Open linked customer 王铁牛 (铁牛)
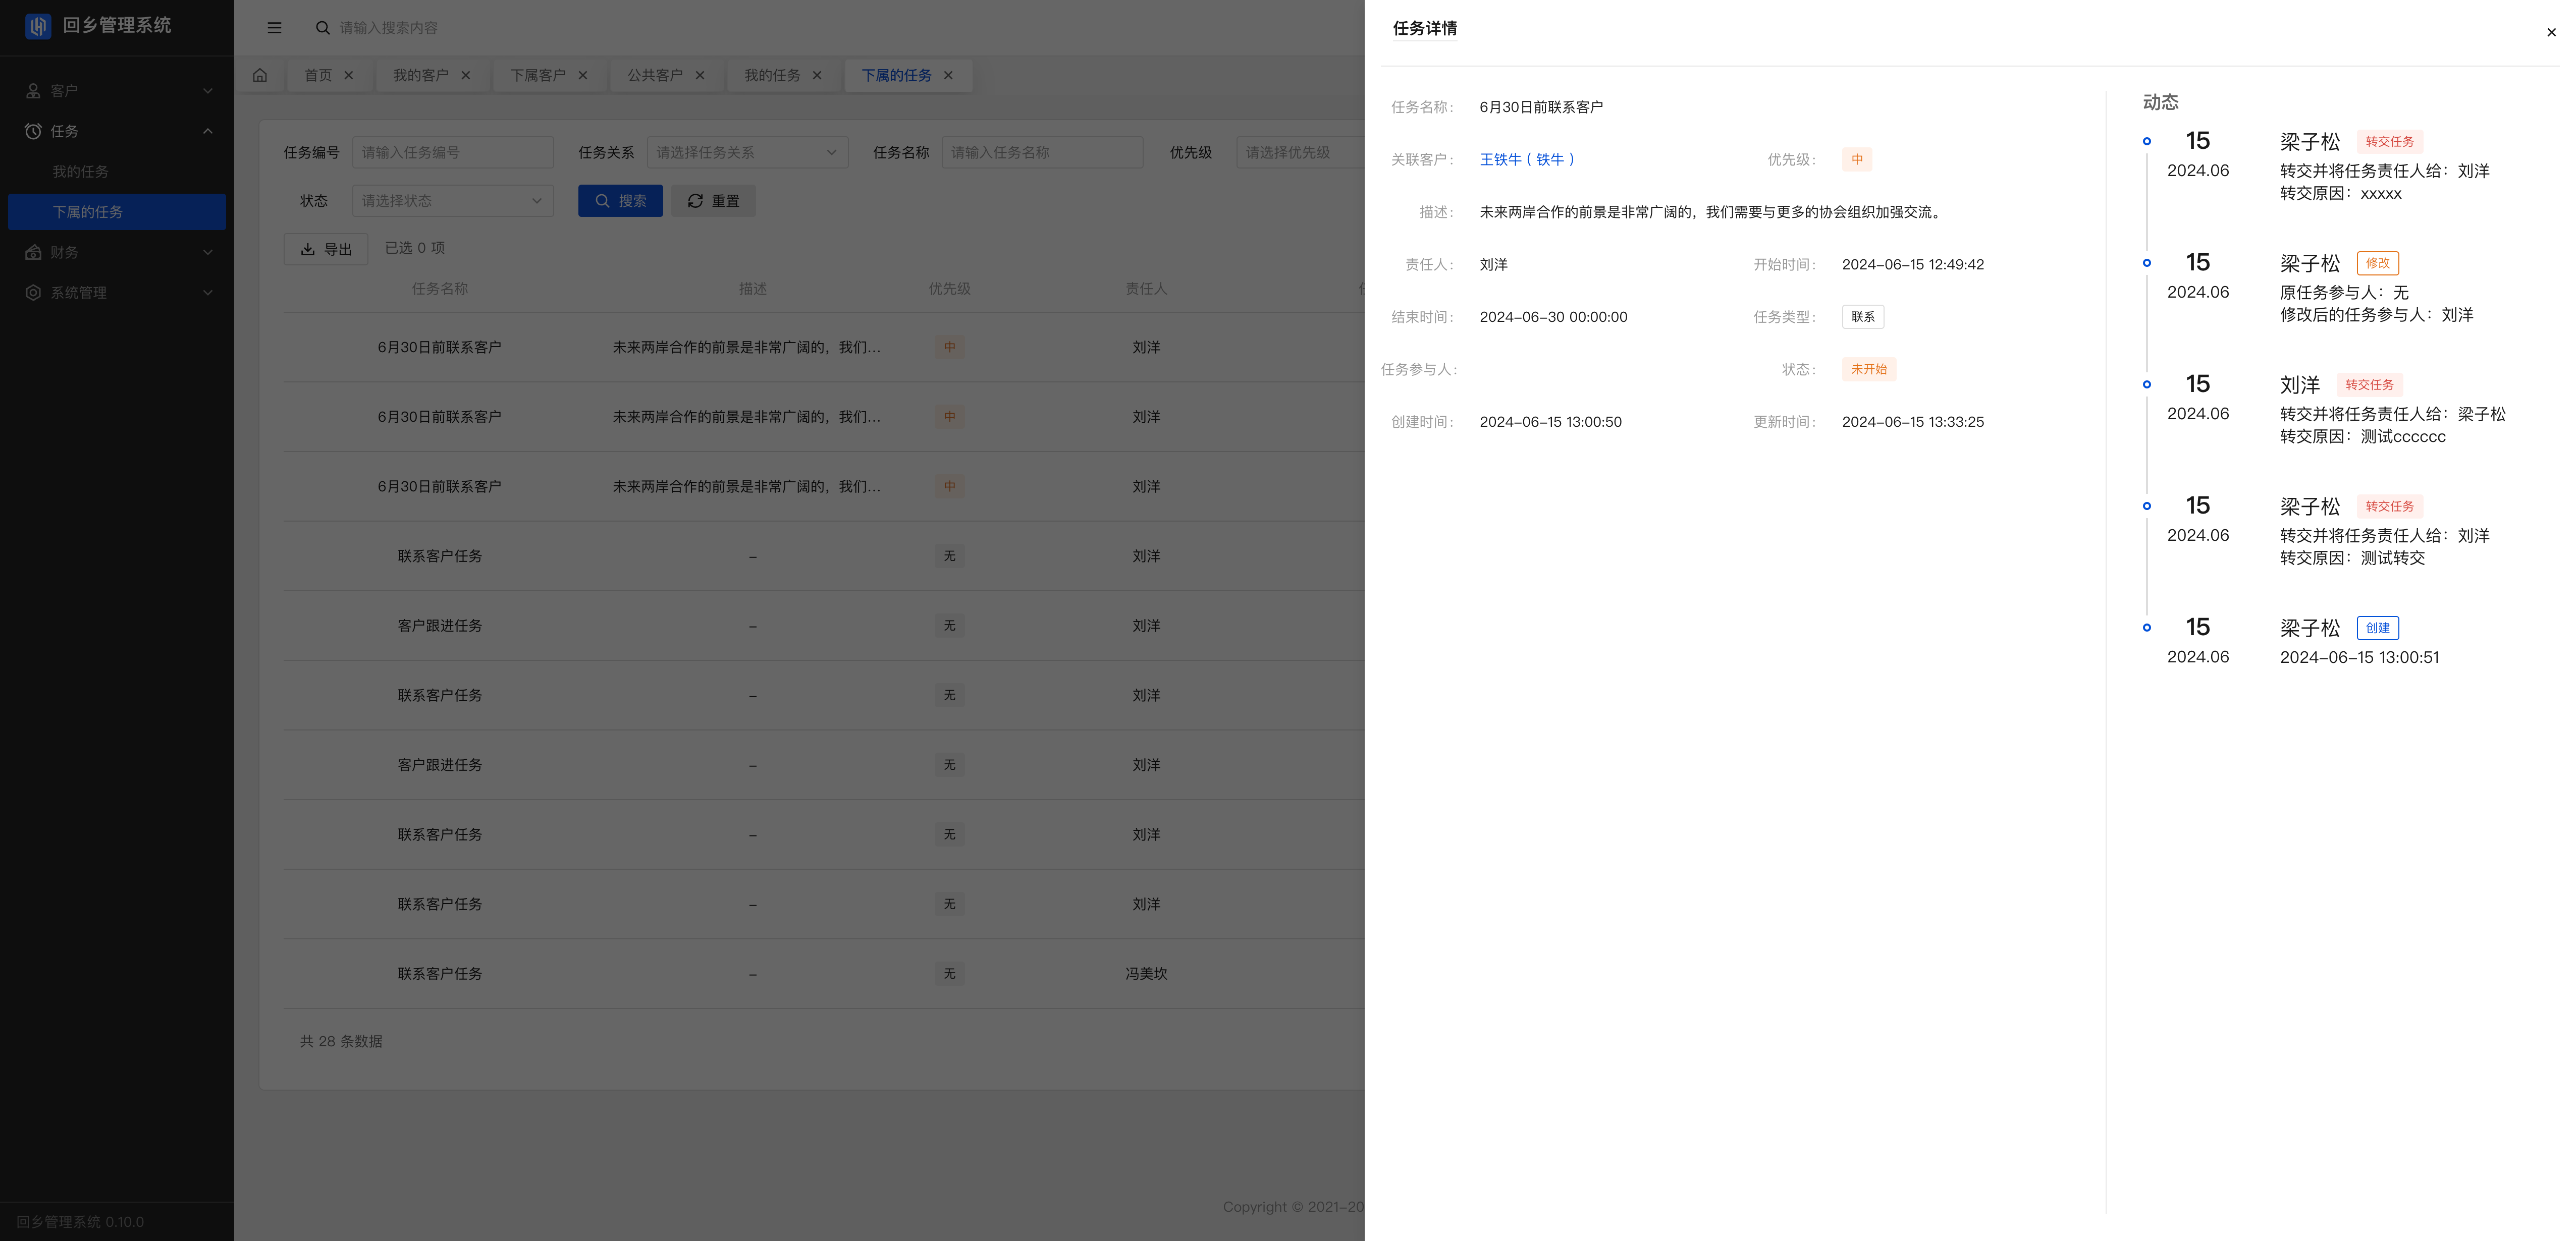Screen dimensions: 2576x1241 [1526, 160]
